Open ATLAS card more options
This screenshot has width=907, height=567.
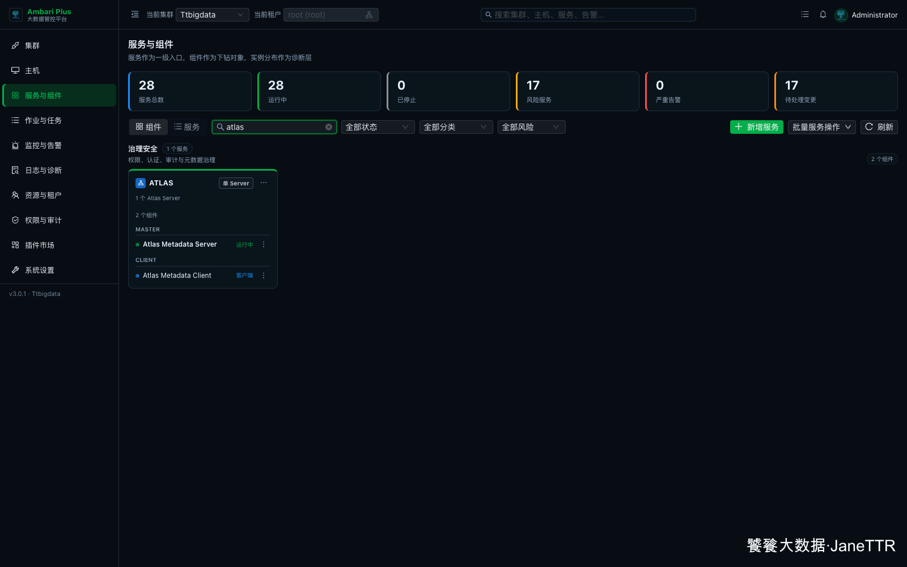264,183
